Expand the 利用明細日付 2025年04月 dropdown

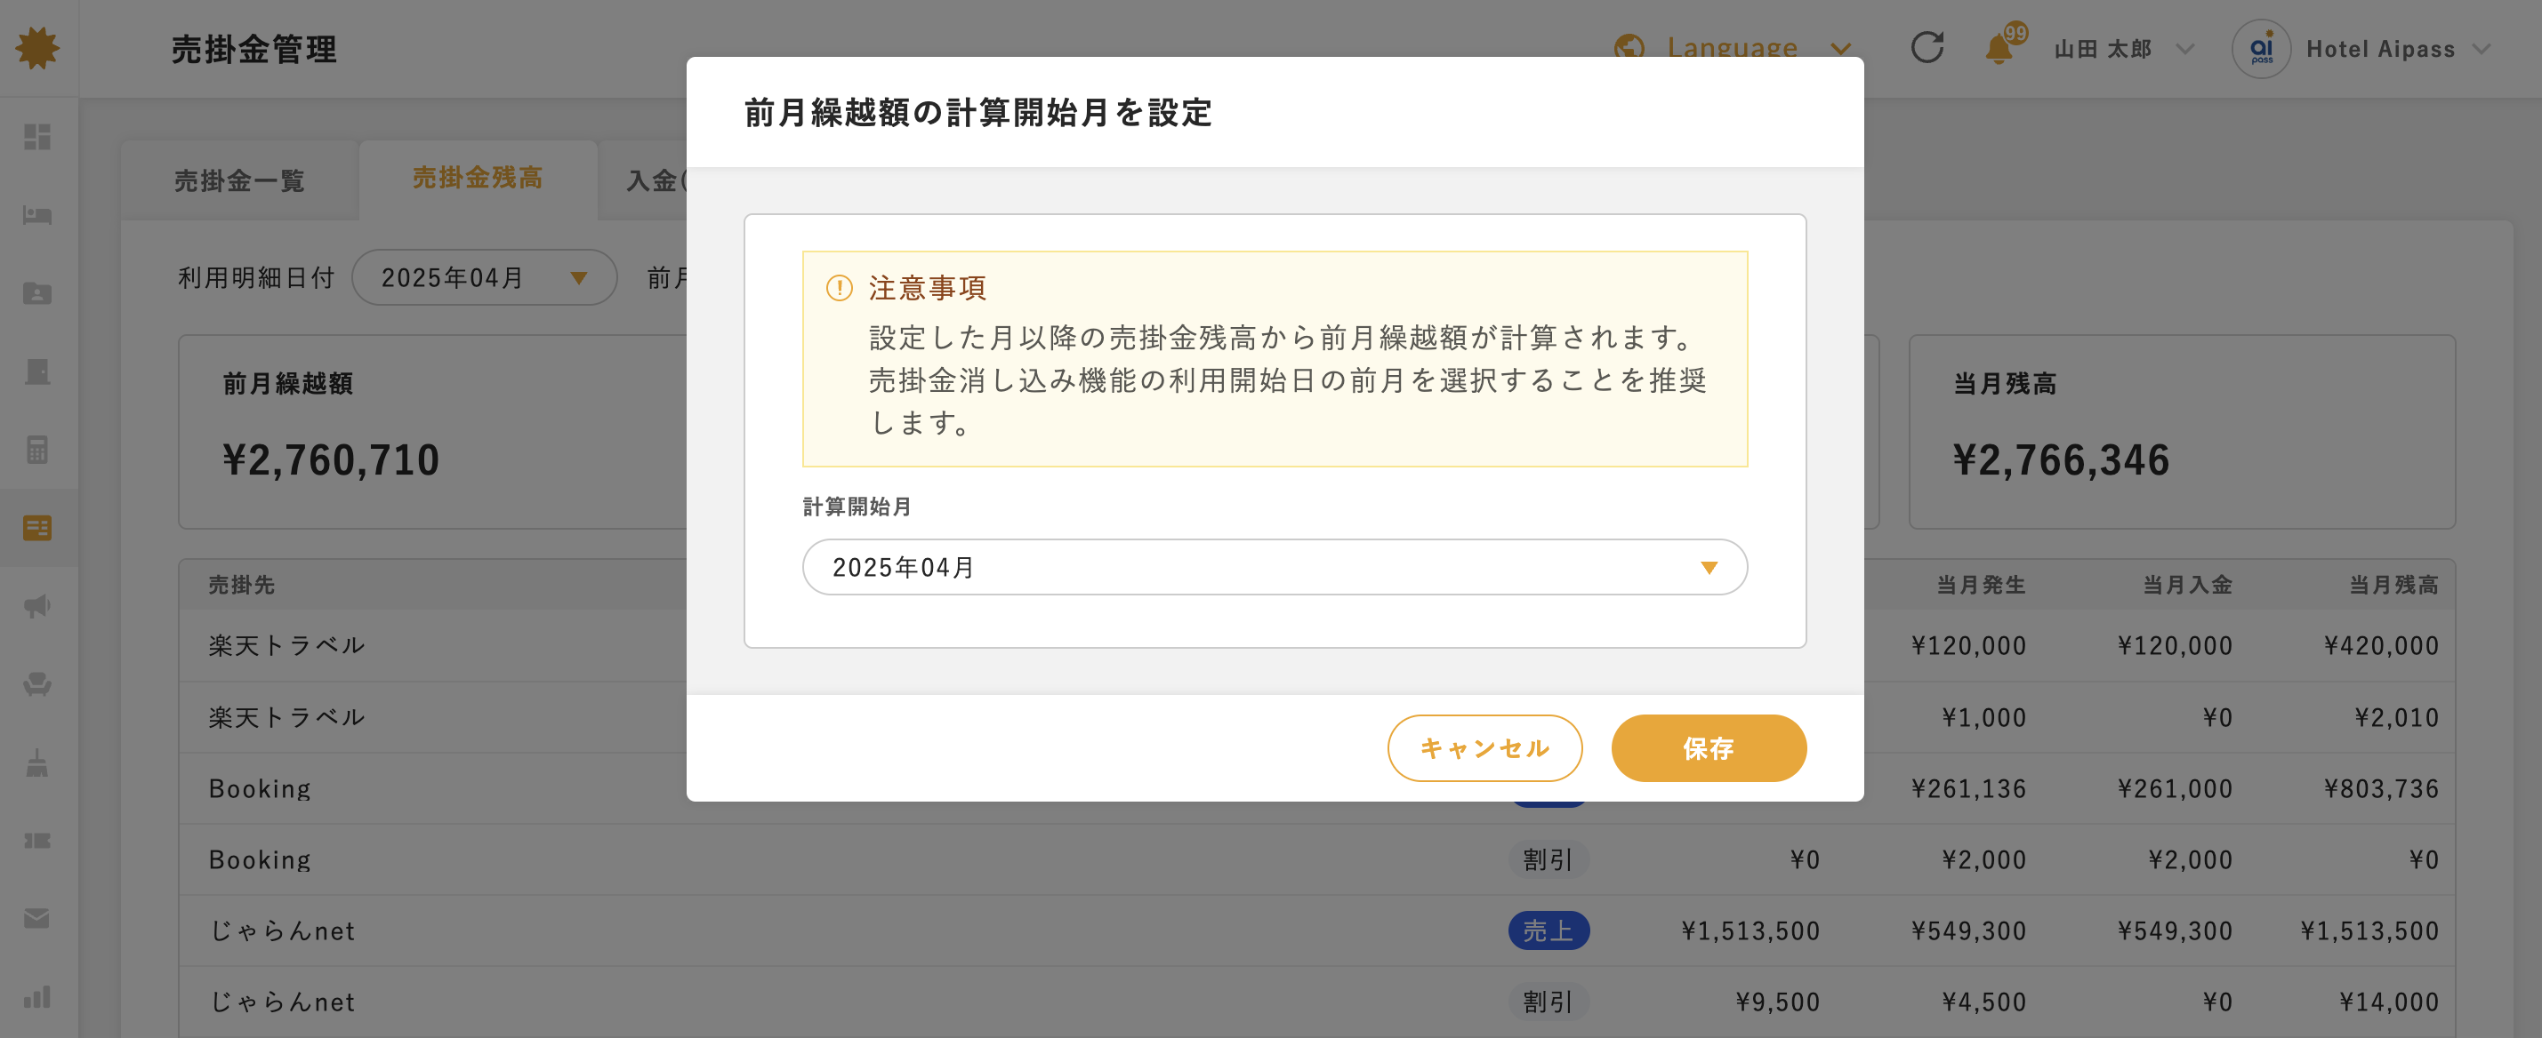[484, 278]
